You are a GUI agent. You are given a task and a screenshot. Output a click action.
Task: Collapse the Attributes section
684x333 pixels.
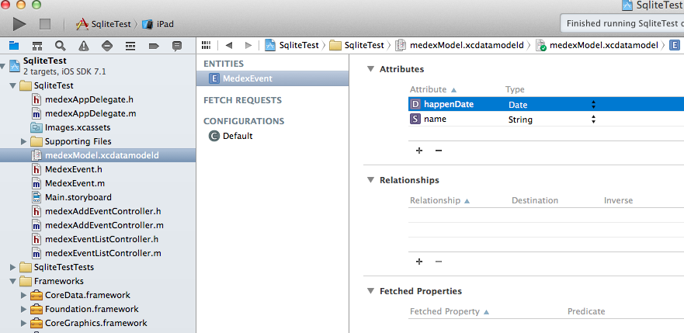click(370, 69)
